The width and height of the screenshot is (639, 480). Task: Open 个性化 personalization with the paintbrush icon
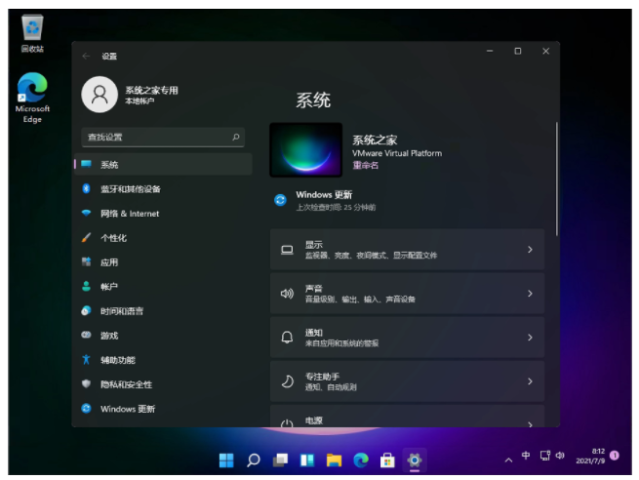(163, 238)
